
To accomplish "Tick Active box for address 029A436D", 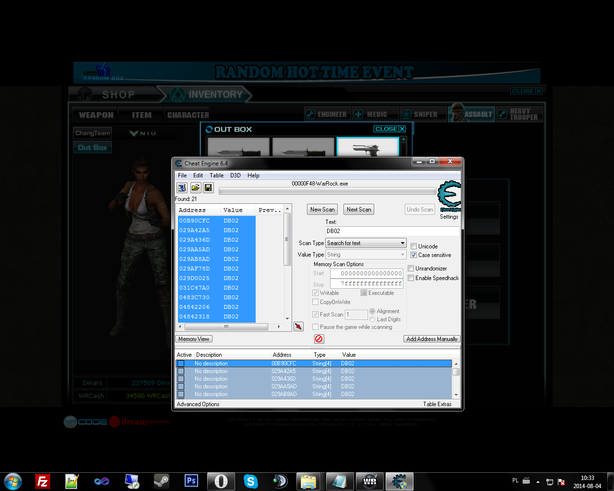I will tap(181, 379).
